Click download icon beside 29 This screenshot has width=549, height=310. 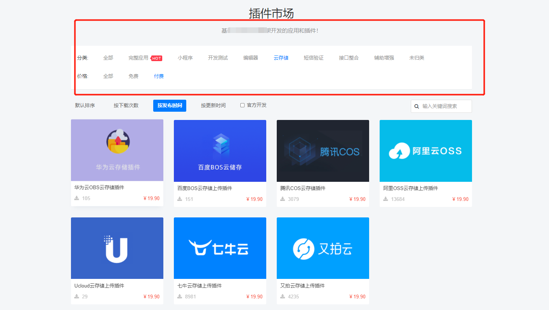[77, 297]
